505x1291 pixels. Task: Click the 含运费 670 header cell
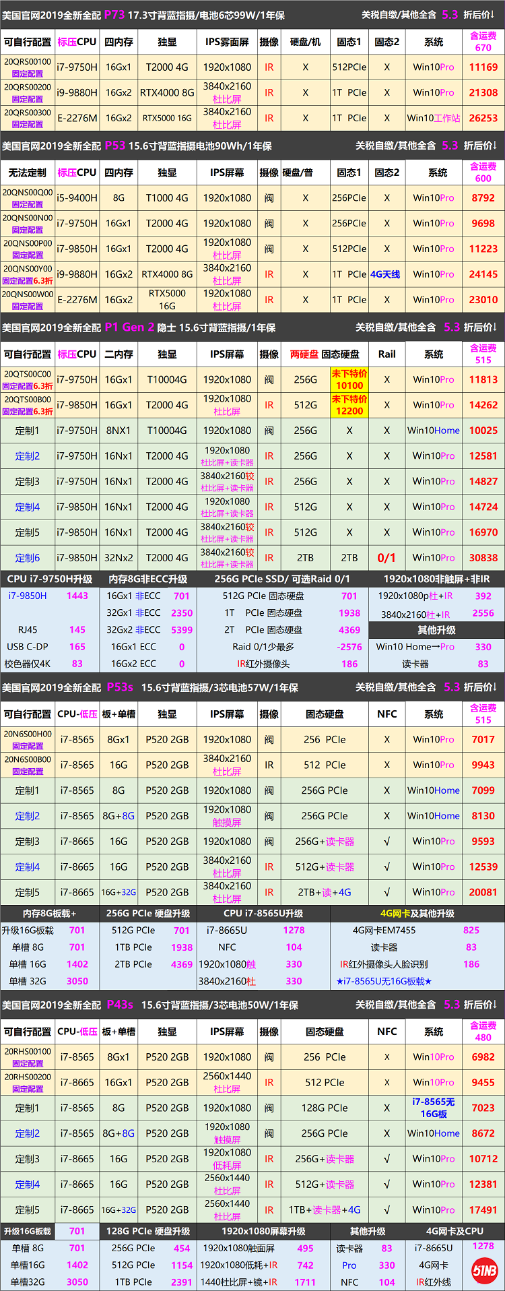pos(483,42)
